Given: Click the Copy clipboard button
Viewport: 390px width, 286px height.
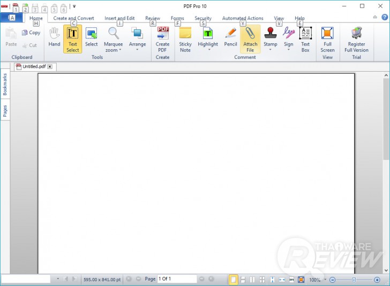Looking at the screenshot, I should [31, 33].
